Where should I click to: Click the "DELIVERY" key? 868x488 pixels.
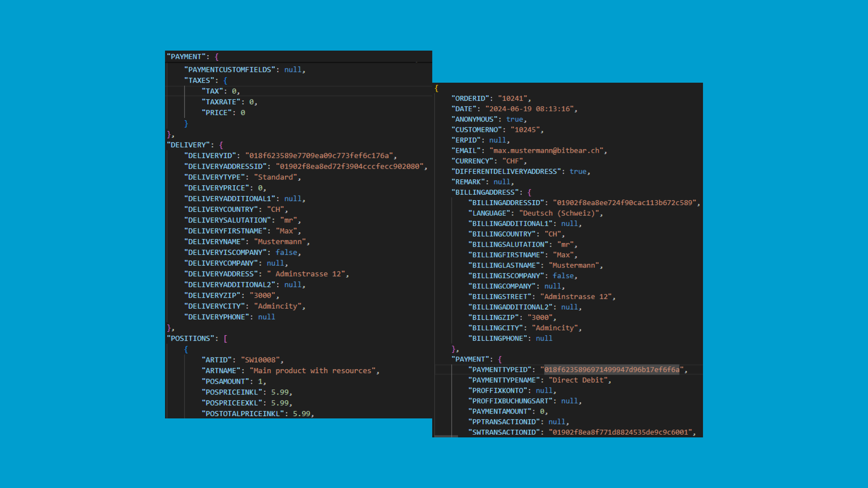coord(188,145)
